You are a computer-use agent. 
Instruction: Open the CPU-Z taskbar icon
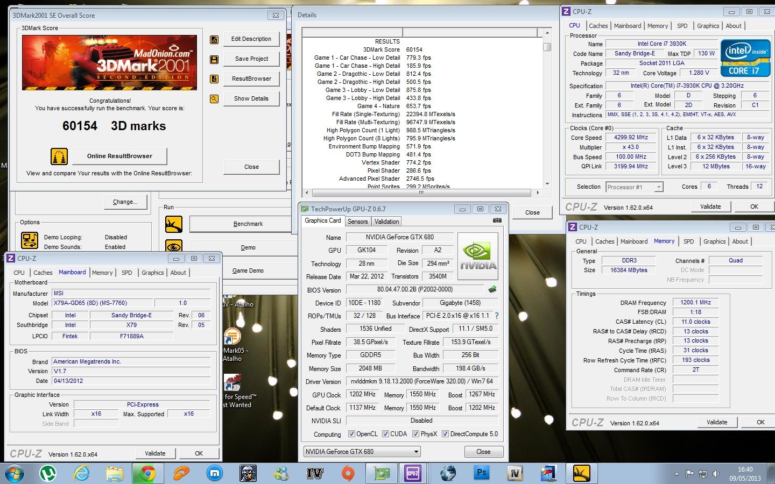[413, 473]
